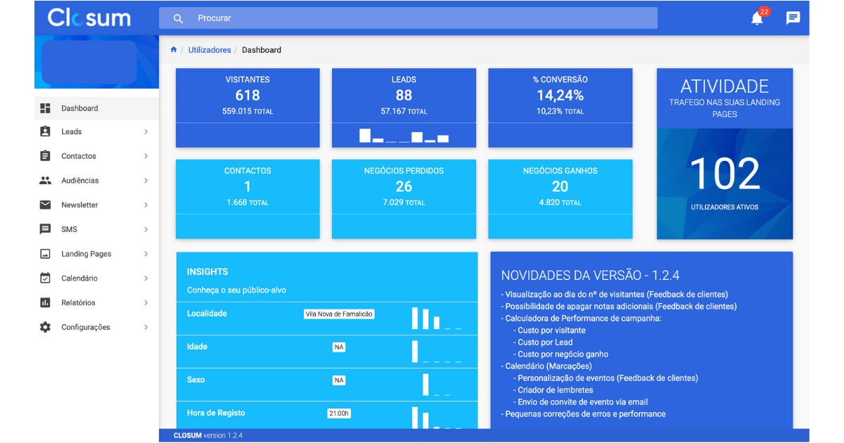Click the Calendário calendar icon
Screen dimensions: 844x443
tap(46, 278)
